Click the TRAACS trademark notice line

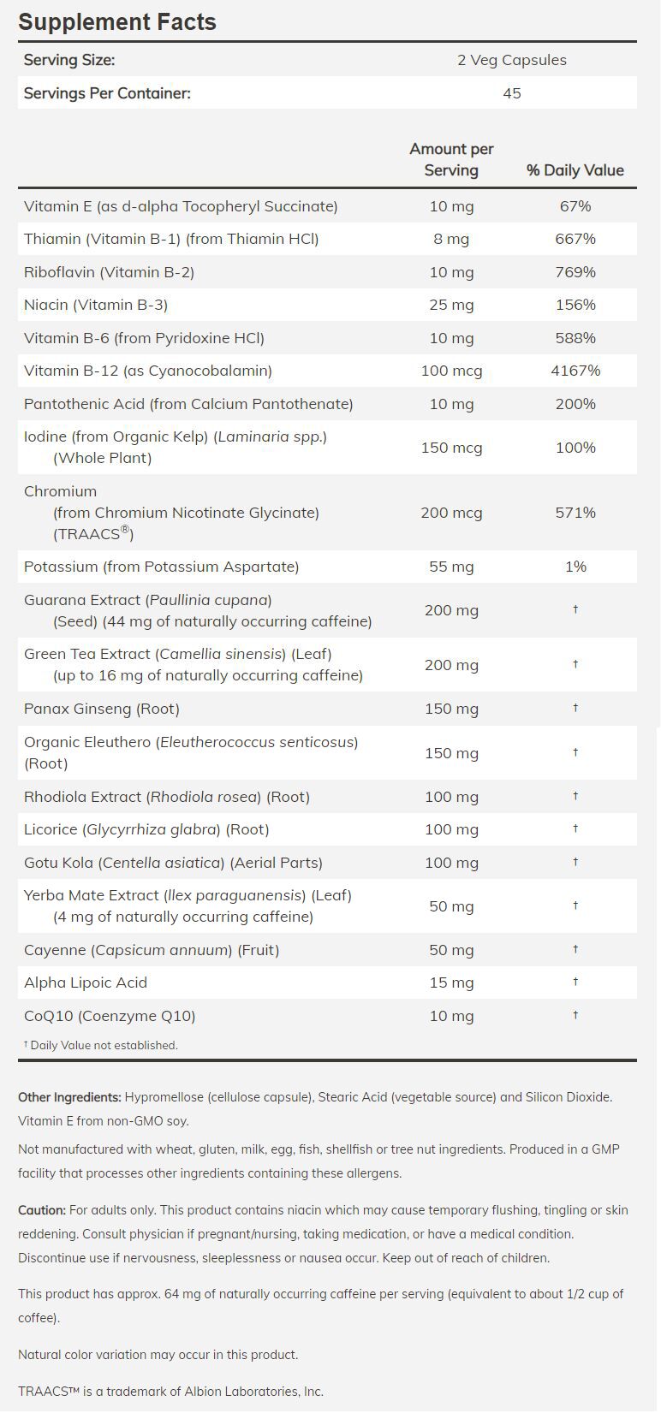170,1392
